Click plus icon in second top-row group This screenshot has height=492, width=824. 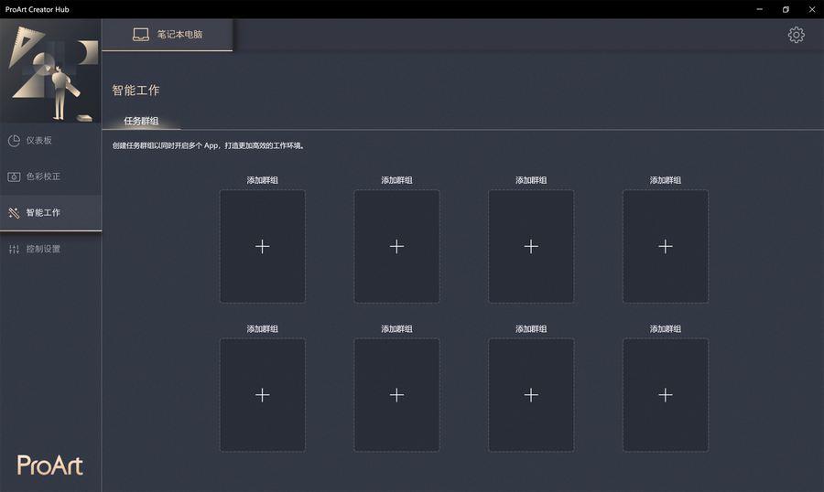pos(396,246)
